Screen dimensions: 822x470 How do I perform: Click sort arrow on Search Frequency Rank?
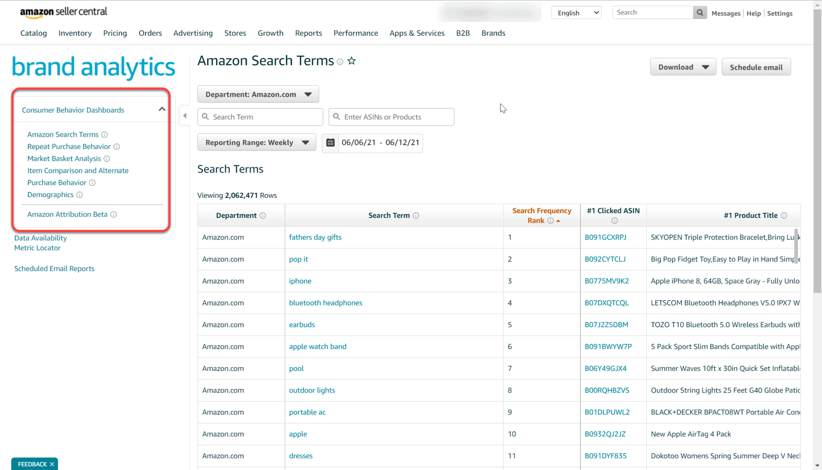tap(558, 221)
